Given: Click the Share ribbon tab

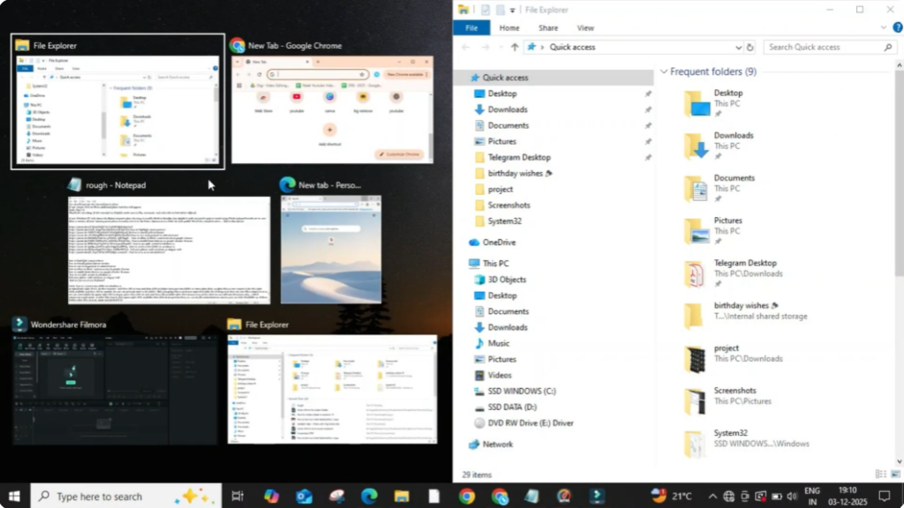Looking at the screenshot, I should pyautogui.click(x=548, y=28).
